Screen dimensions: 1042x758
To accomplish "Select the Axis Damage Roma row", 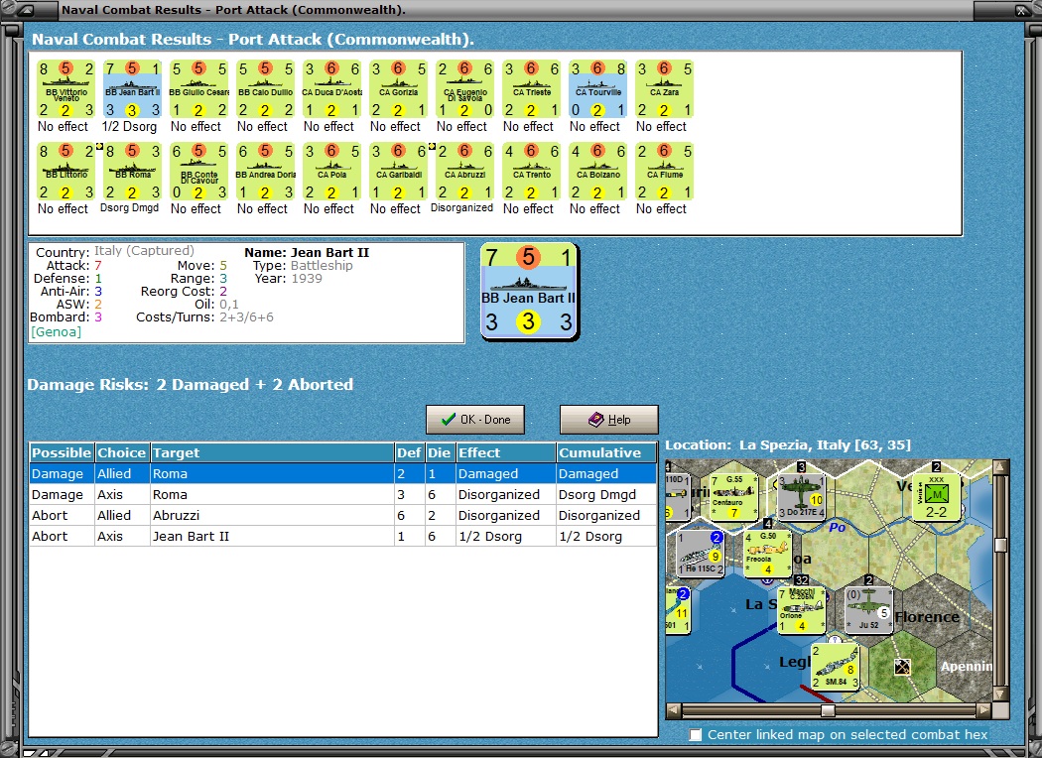I will 343,494.
